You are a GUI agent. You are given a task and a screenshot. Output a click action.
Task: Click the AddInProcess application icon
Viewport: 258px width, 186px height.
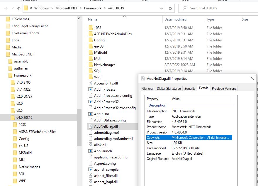click(x=91, y=89)
